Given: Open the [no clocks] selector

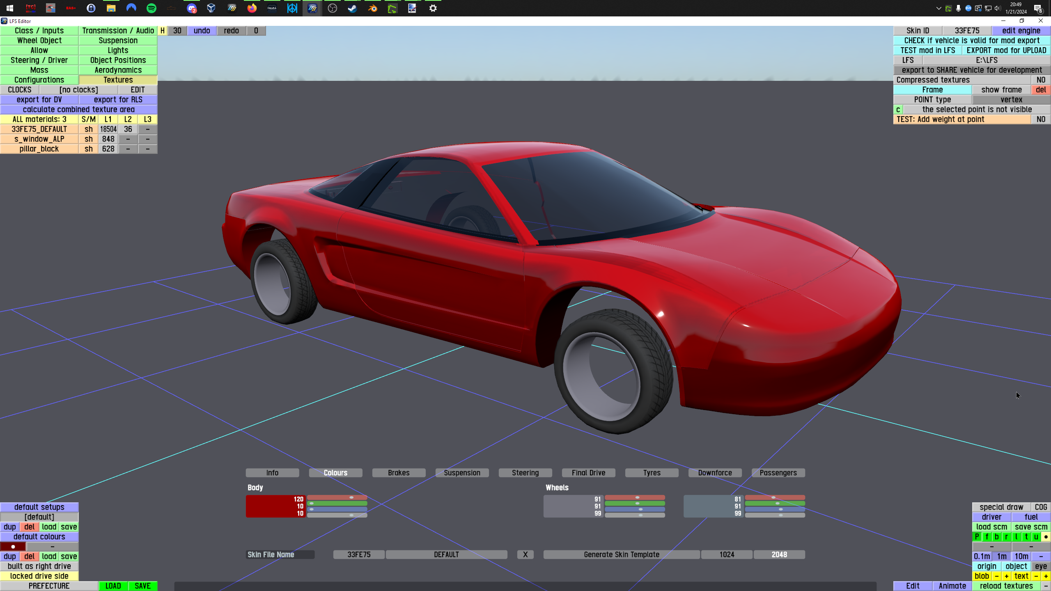Looking at the screenshot, I should (x=78, y=90).
